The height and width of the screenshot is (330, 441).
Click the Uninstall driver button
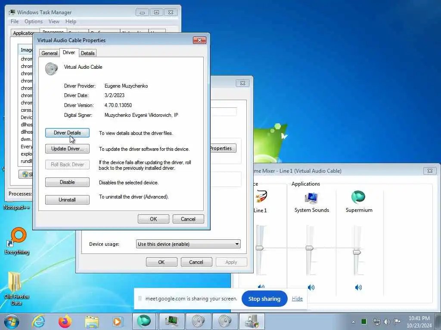click(67, 200)
